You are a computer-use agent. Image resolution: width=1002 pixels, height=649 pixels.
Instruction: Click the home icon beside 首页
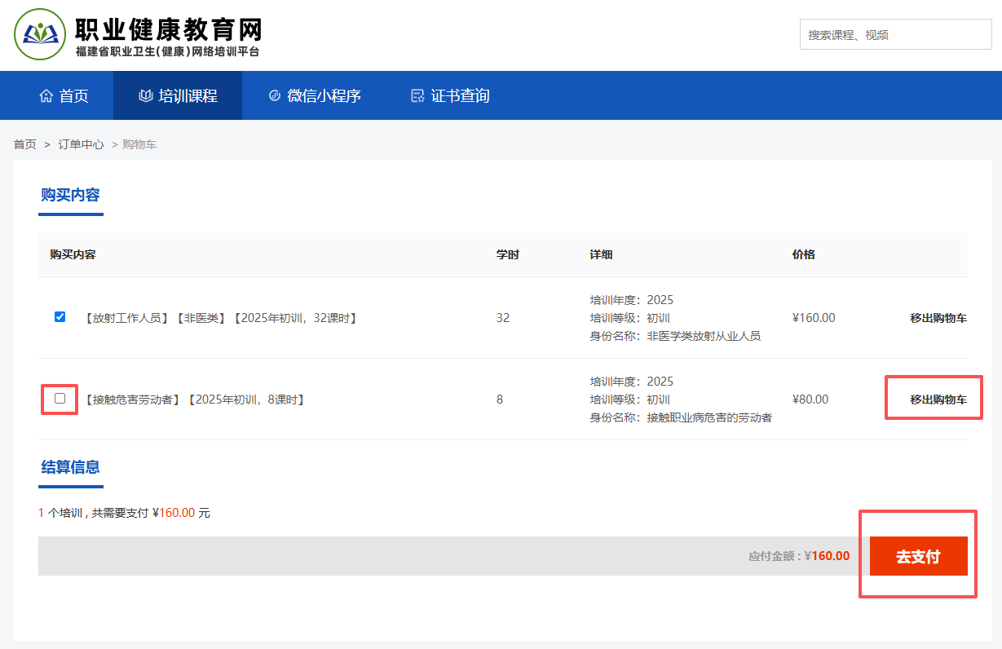click(46, 95)
